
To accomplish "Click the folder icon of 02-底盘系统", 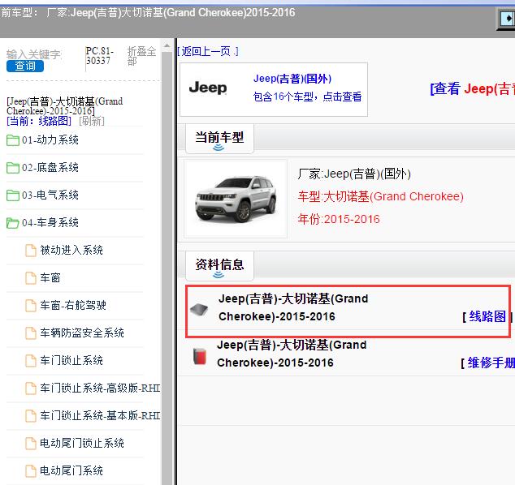I will click(x=13, y=168).
